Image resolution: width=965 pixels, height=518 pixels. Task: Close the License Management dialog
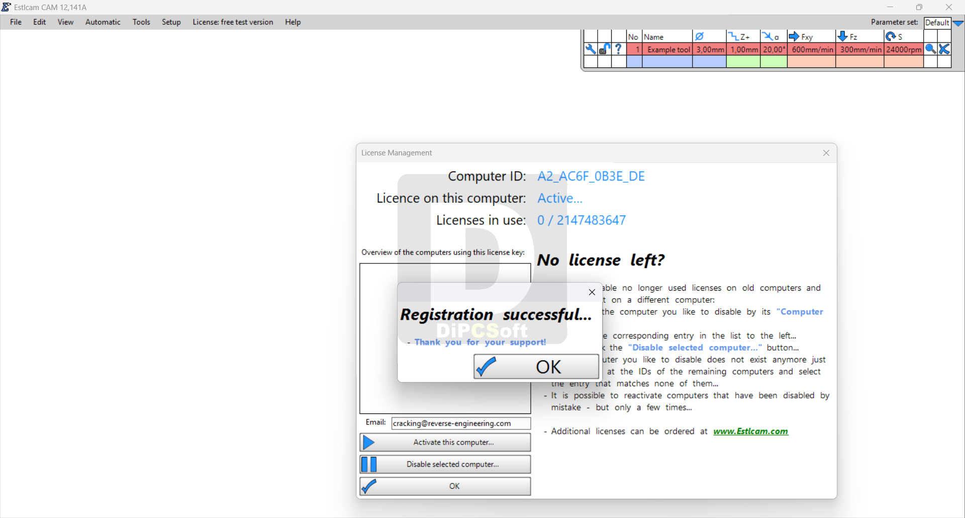click(826, 153)
